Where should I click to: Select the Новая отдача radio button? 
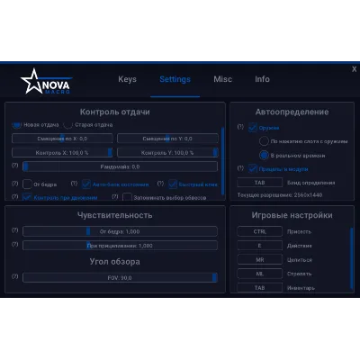click(x=17, y=124)
